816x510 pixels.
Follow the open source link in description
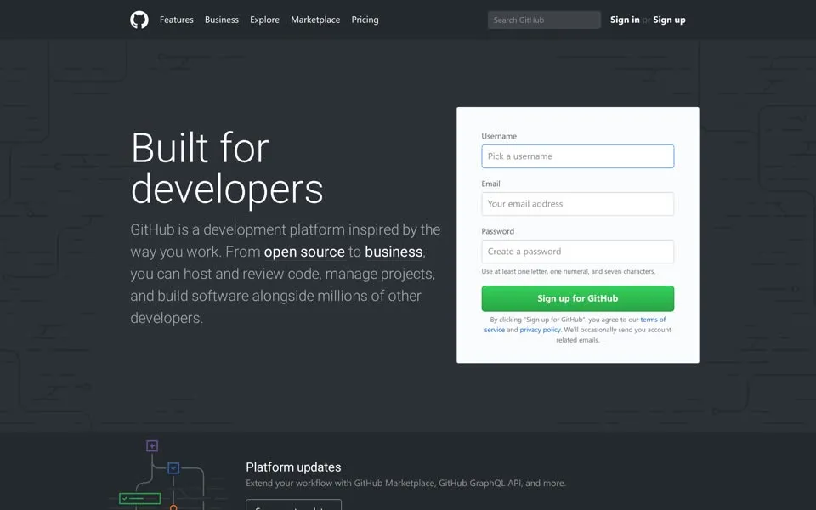[304, 252]
